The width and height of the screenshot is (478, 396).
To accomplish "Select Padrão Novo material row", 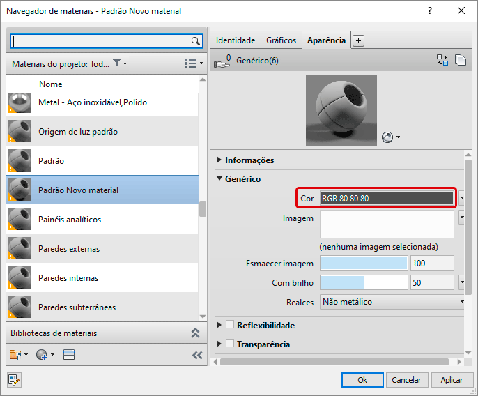I will point(102,190).
